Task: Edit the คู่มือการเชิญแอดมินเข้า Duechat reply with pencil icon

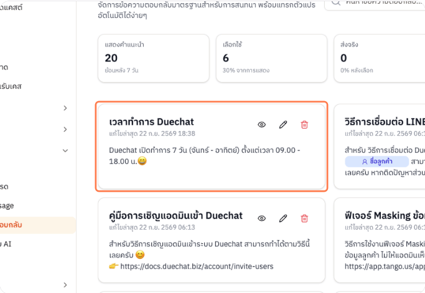Action: (x=283, y=219)
